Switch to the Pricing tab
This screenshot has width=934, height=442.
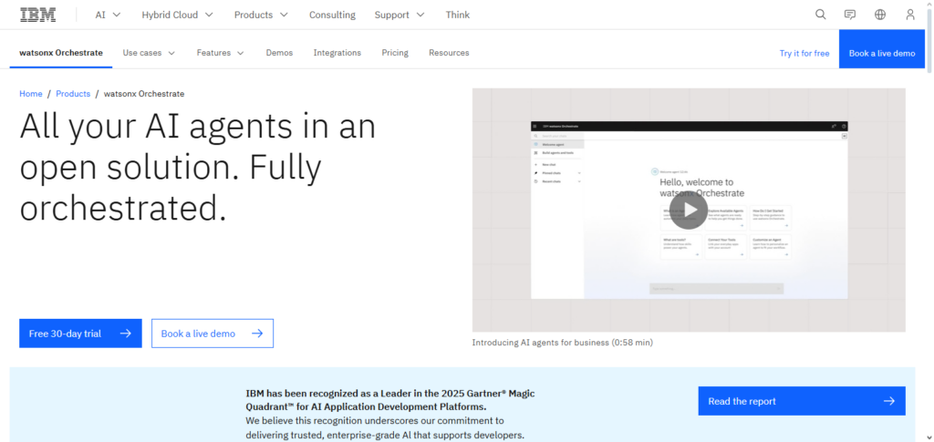(395, 53)
